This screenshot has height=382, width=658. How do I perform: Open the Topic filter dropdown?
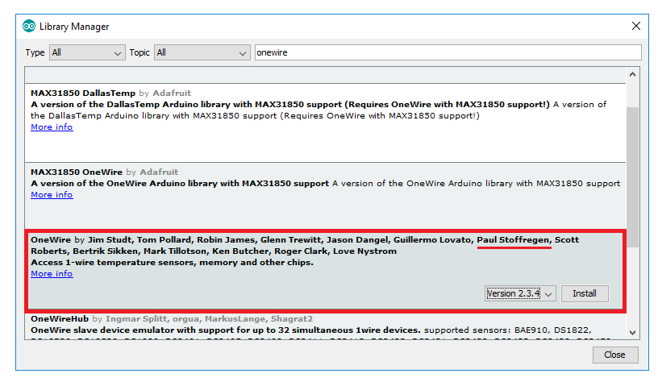pos(201,52)
